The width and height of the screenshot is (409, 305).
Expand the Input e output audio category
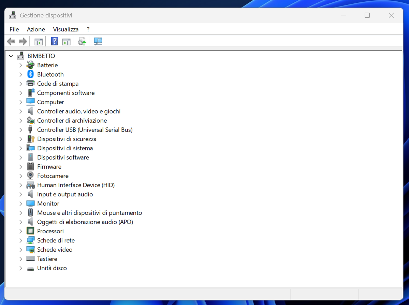(20, 194)
